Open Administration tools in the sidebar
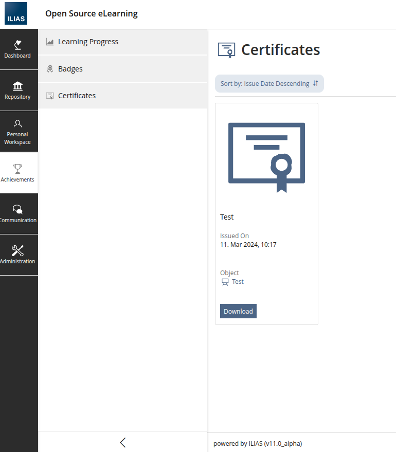This screenshot has height=452, width=396. (18, 255)
